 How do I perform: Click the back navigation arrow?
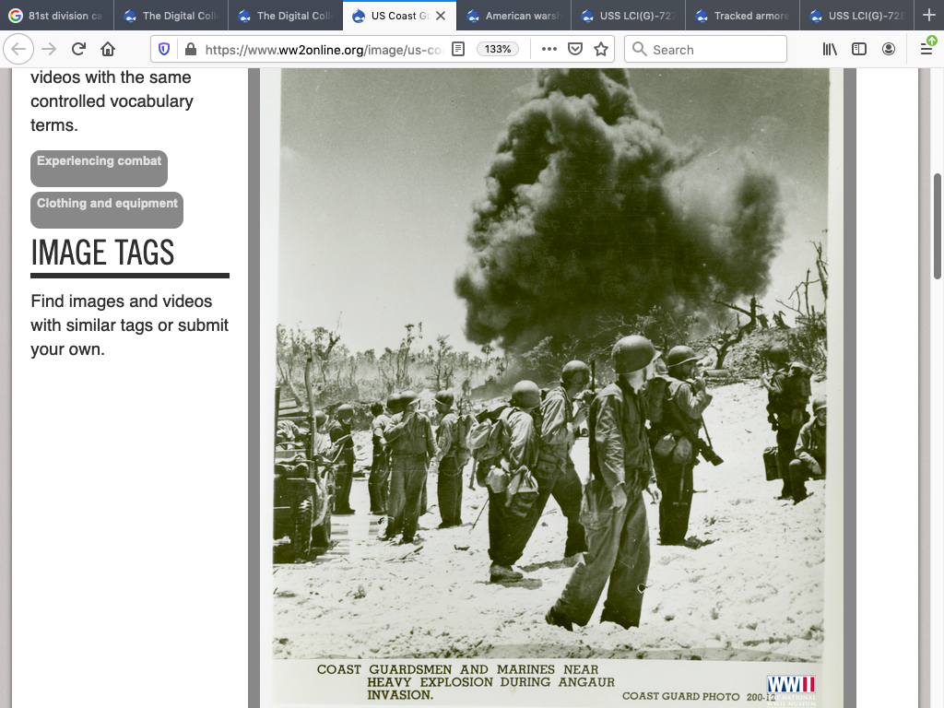tap(19, 50)
